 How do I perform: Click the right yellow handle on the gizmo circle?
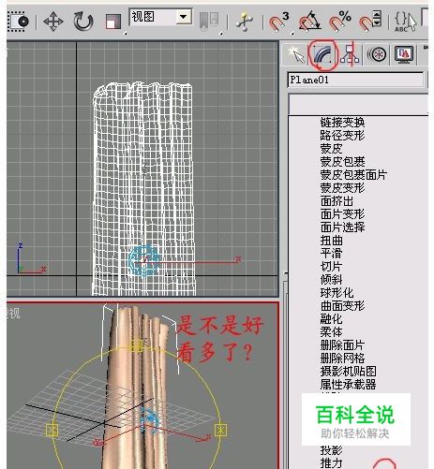[x=221, y=430]
